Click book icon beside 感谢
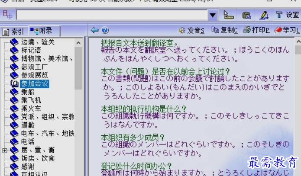This screenshot has width=301, height=176. tap(14, 166)
